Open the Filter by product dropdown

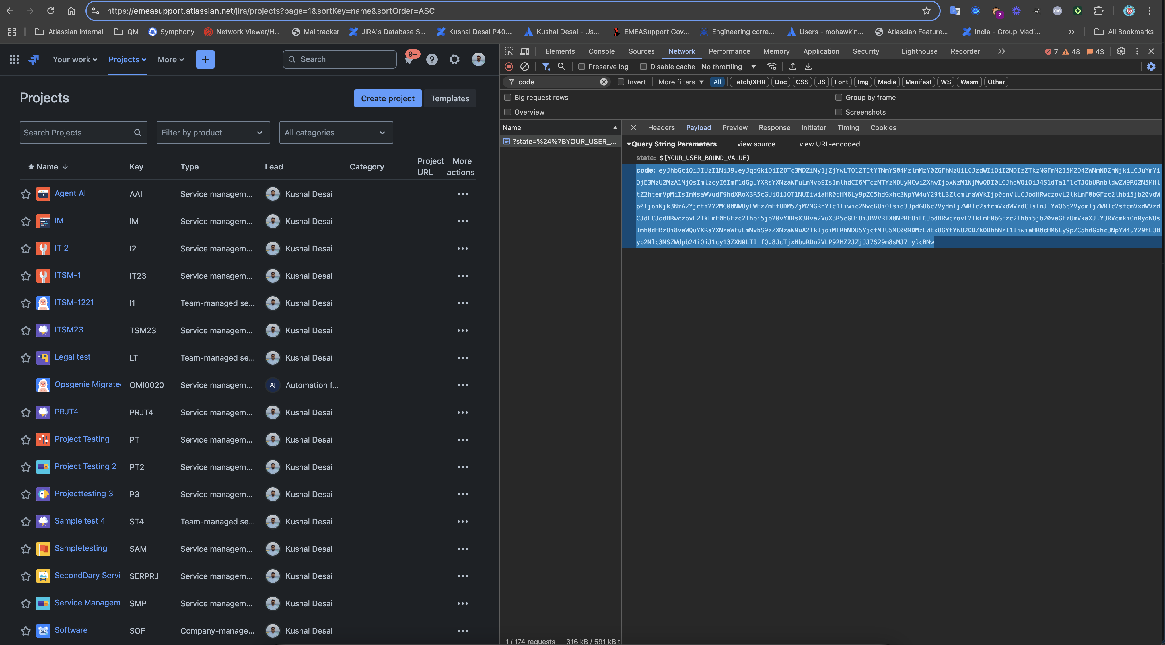[x=213, y=133]
